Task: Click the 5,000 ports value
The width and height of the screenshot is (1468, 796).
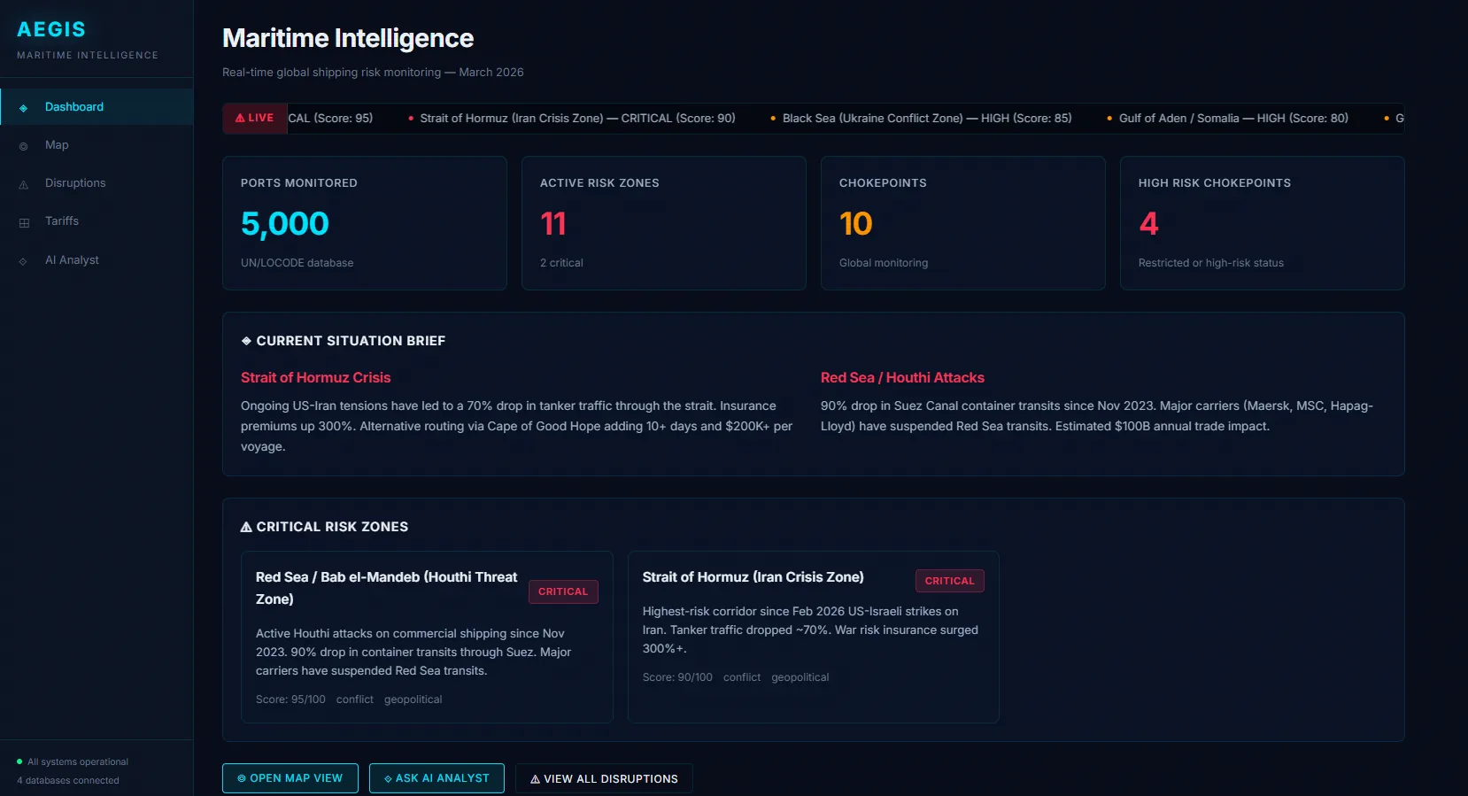Action: tap(285, 224)
